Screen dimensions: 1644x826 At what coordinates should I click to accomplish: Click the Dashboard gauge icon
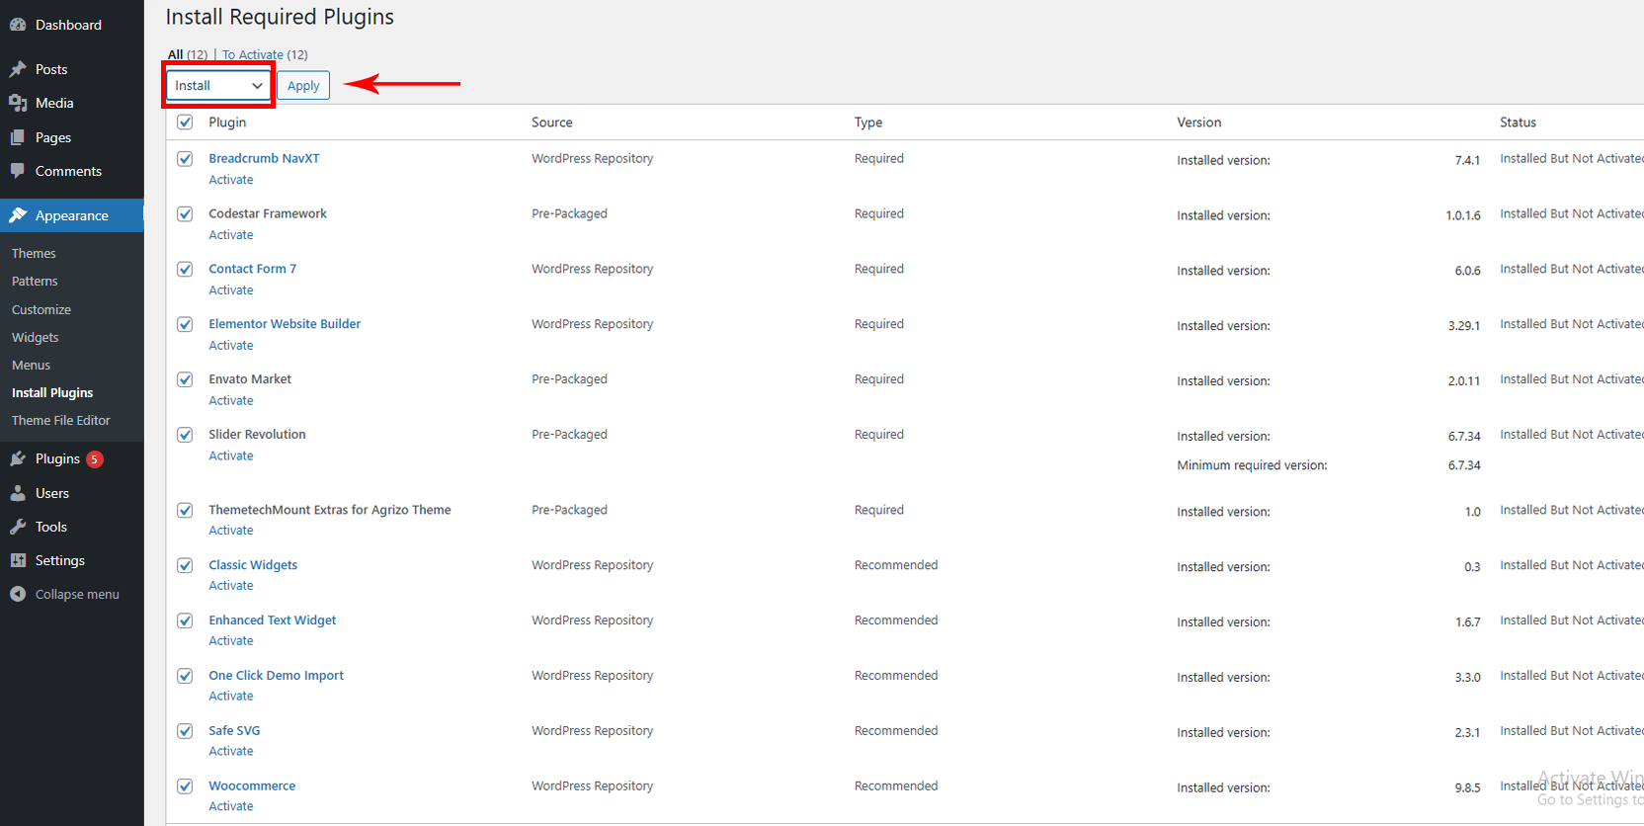(x=18, y=25)
